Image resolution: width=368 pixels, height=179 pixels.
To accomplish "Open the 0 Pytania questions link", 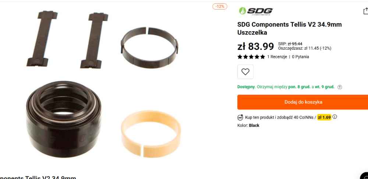I will point(300,57).
